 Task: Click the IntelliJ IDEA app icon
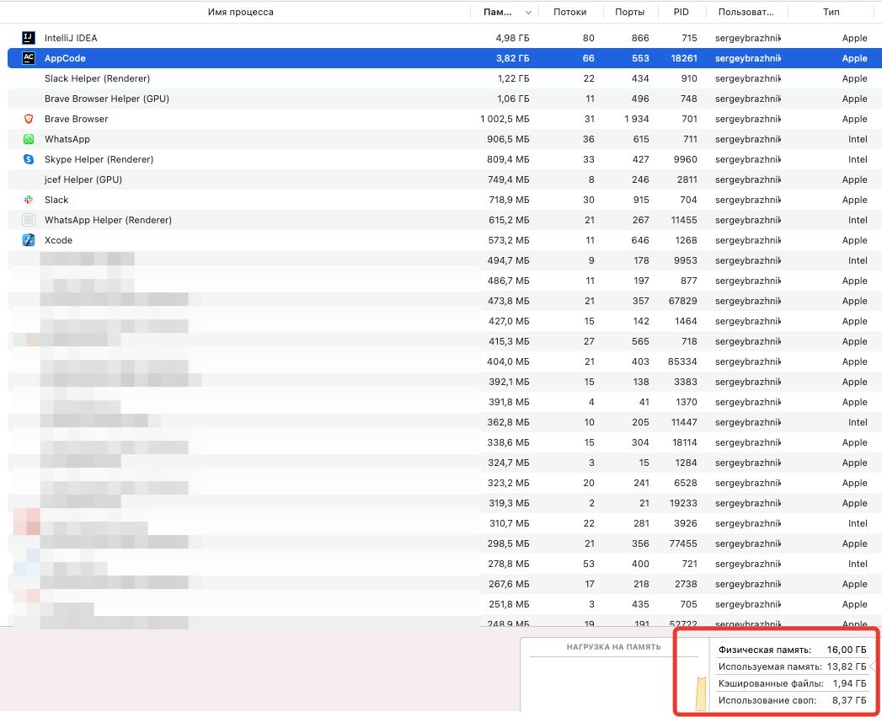click(x=28, y=38)
